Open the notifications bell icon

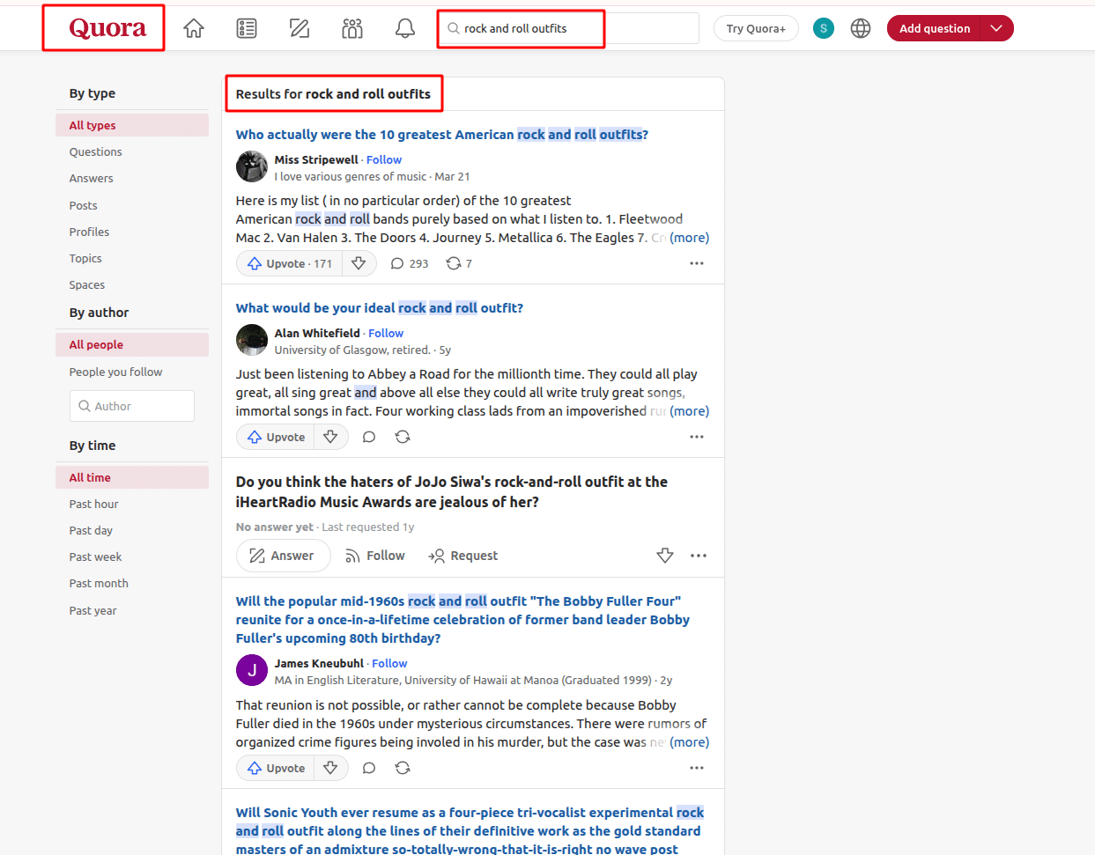coord(405,29)
